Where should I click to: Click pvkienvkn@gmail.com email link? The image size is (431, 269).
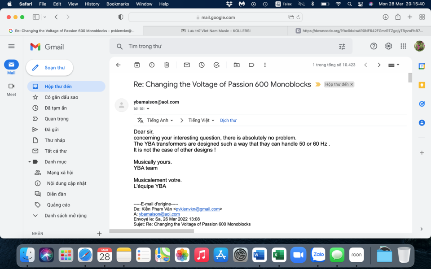click(198, 209)
